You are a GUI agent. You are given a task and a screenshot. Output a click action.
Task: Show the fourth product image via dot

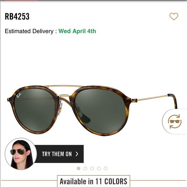pyautogui.click(x=99, y=168)
